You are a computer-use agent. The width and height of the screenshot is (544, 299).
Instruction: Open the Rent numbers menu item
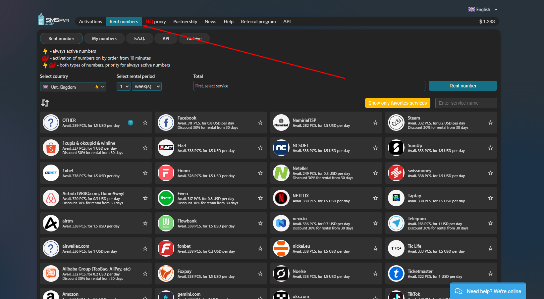(124, 22)
